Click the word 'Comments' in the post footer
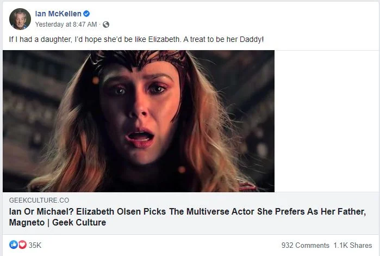The width and height of the screenshot is (380, 256). [x=312, y=245]
